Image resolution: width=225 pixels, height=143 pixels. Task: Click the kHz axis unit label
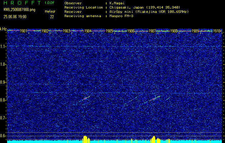coord(3,29)
